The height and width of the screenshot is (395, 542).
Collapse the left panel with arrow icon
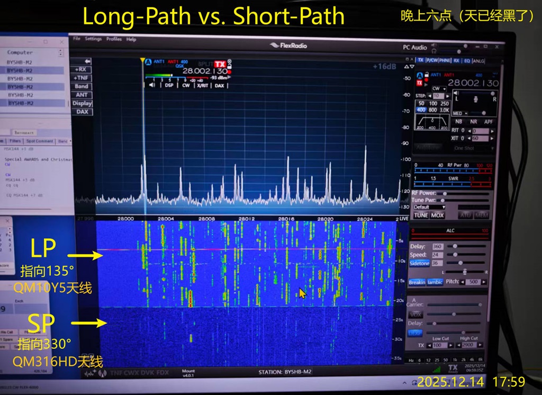87,61
